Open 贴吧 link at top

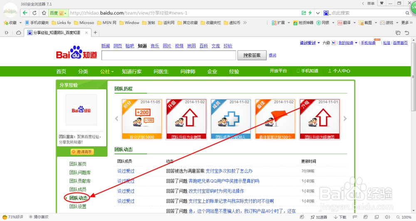130,46
